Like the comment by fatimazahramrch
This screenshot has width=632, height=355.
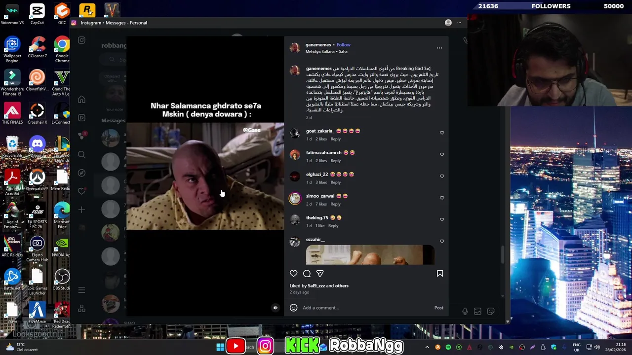442,154
